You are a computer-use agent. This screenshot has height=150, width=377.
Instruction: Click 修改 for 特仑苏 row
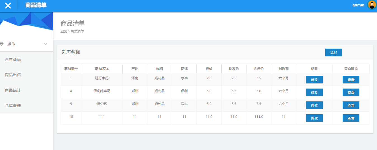[x=314, y=105]
